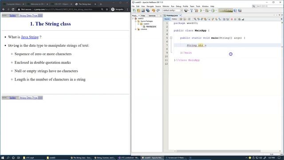Collapse the week03 project root node
The width and height of the screenshot is (284, 160).
coord(133,19)
